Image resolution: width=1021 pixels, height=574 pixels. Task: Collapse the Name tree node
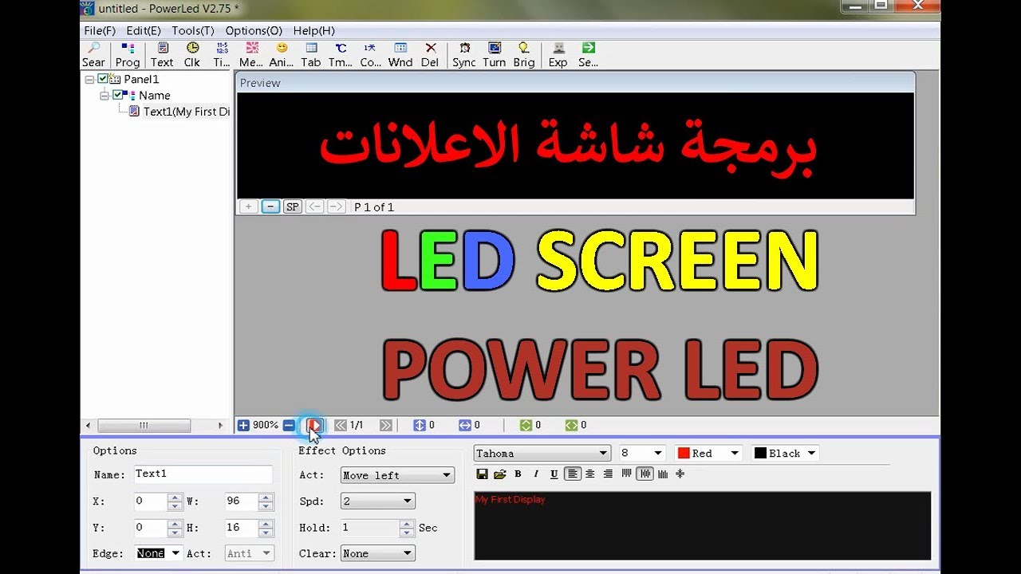pyautogui.click(x=104, y=95)
